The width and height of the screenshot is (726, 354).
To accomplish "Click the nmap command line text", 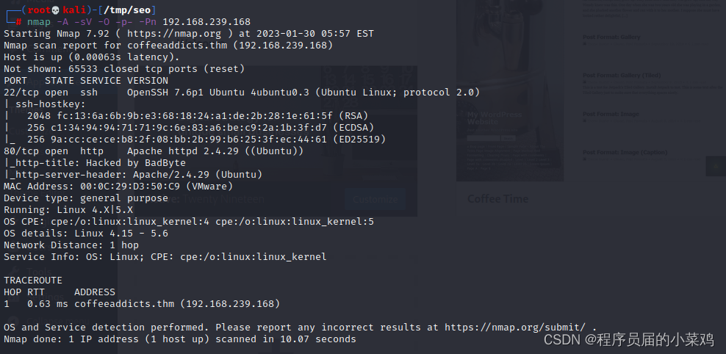I will tap(143, 22).
